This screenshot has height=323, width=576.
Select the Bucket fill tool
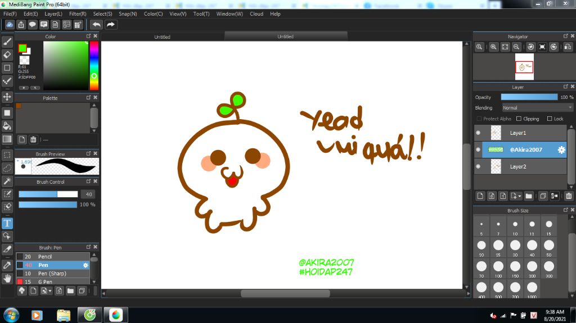[7, 126]
